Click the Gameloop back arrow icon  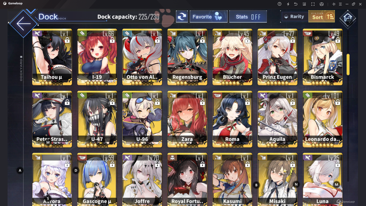tap(296, 4)
